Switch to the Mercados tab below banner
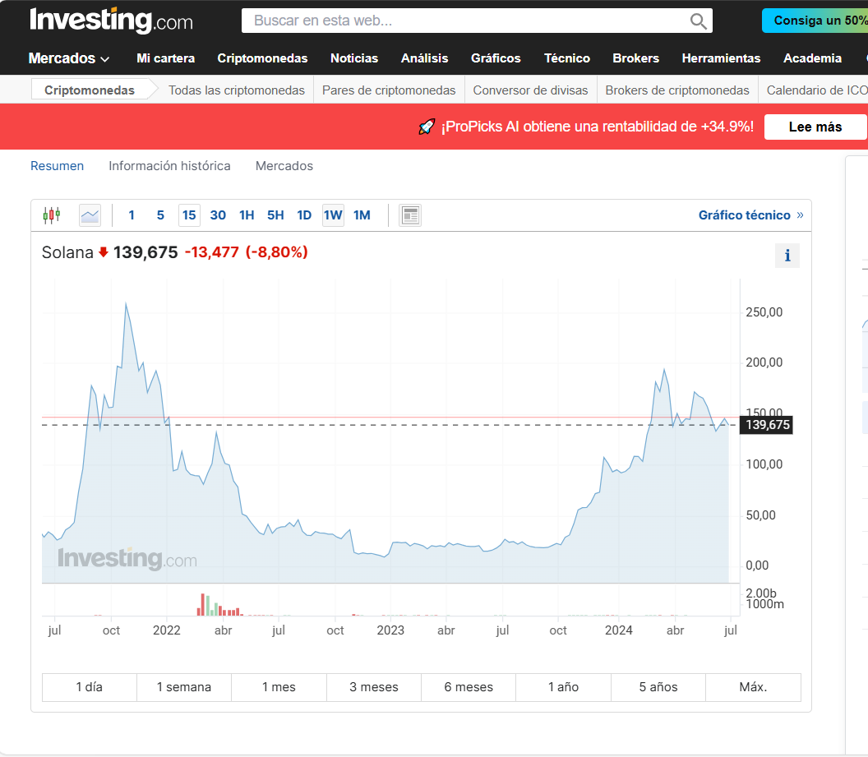The width and height of the screenshot is (868, 757). point(284,166)
